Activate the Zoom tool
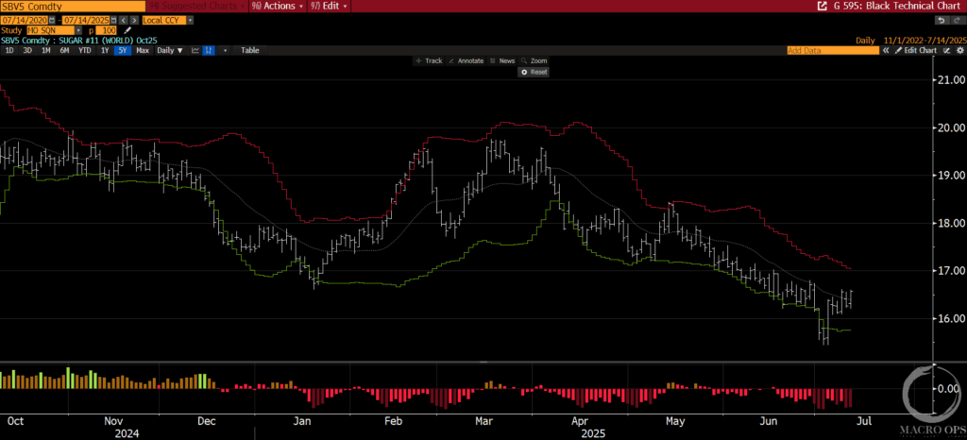 click(x=534, y=61)
